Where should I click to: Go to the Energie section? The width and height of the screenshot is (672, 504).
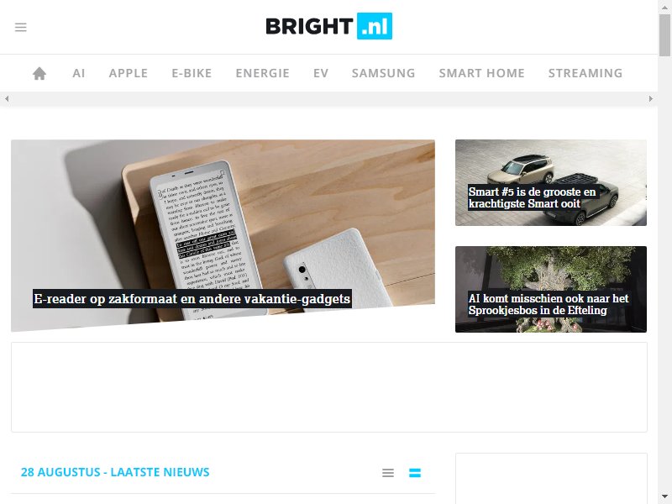pyautogui.click(x=262, y=73)
